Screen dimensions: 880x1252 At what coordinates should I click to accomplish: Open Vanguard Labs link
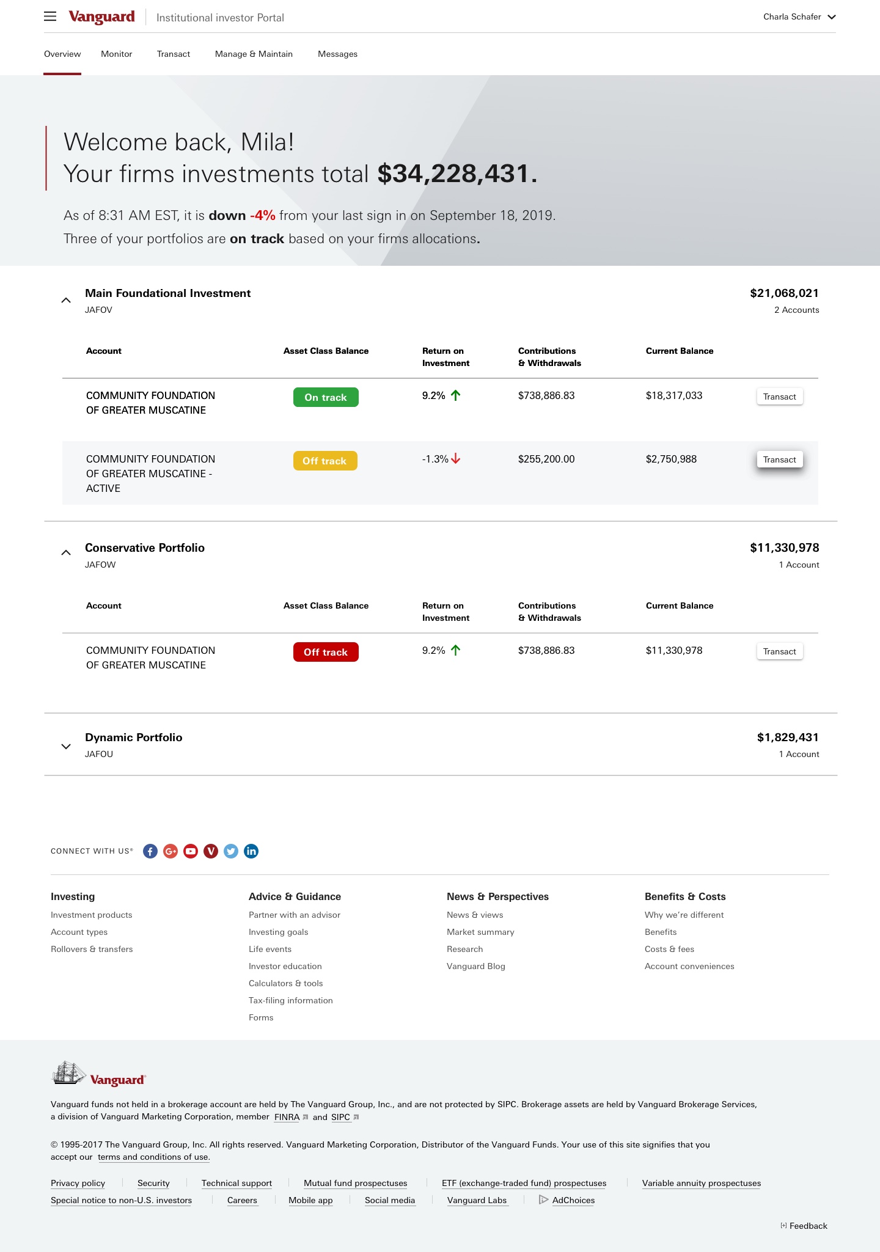tap(477, 1200)
